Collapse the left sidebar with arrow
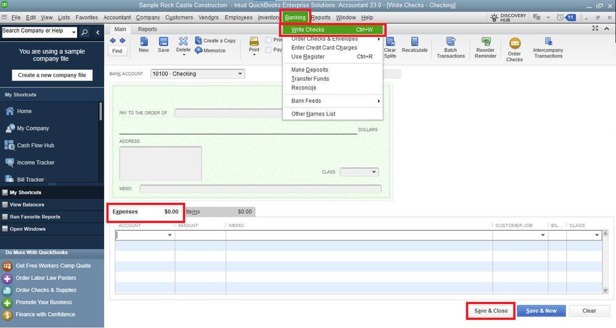Image resolution: width=616 pixels, height=328 pixels. click(98, 32)
